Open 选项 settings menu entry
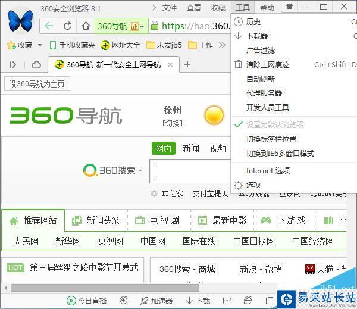This screenshot has width=357, height=309. [x=294, y=185]
